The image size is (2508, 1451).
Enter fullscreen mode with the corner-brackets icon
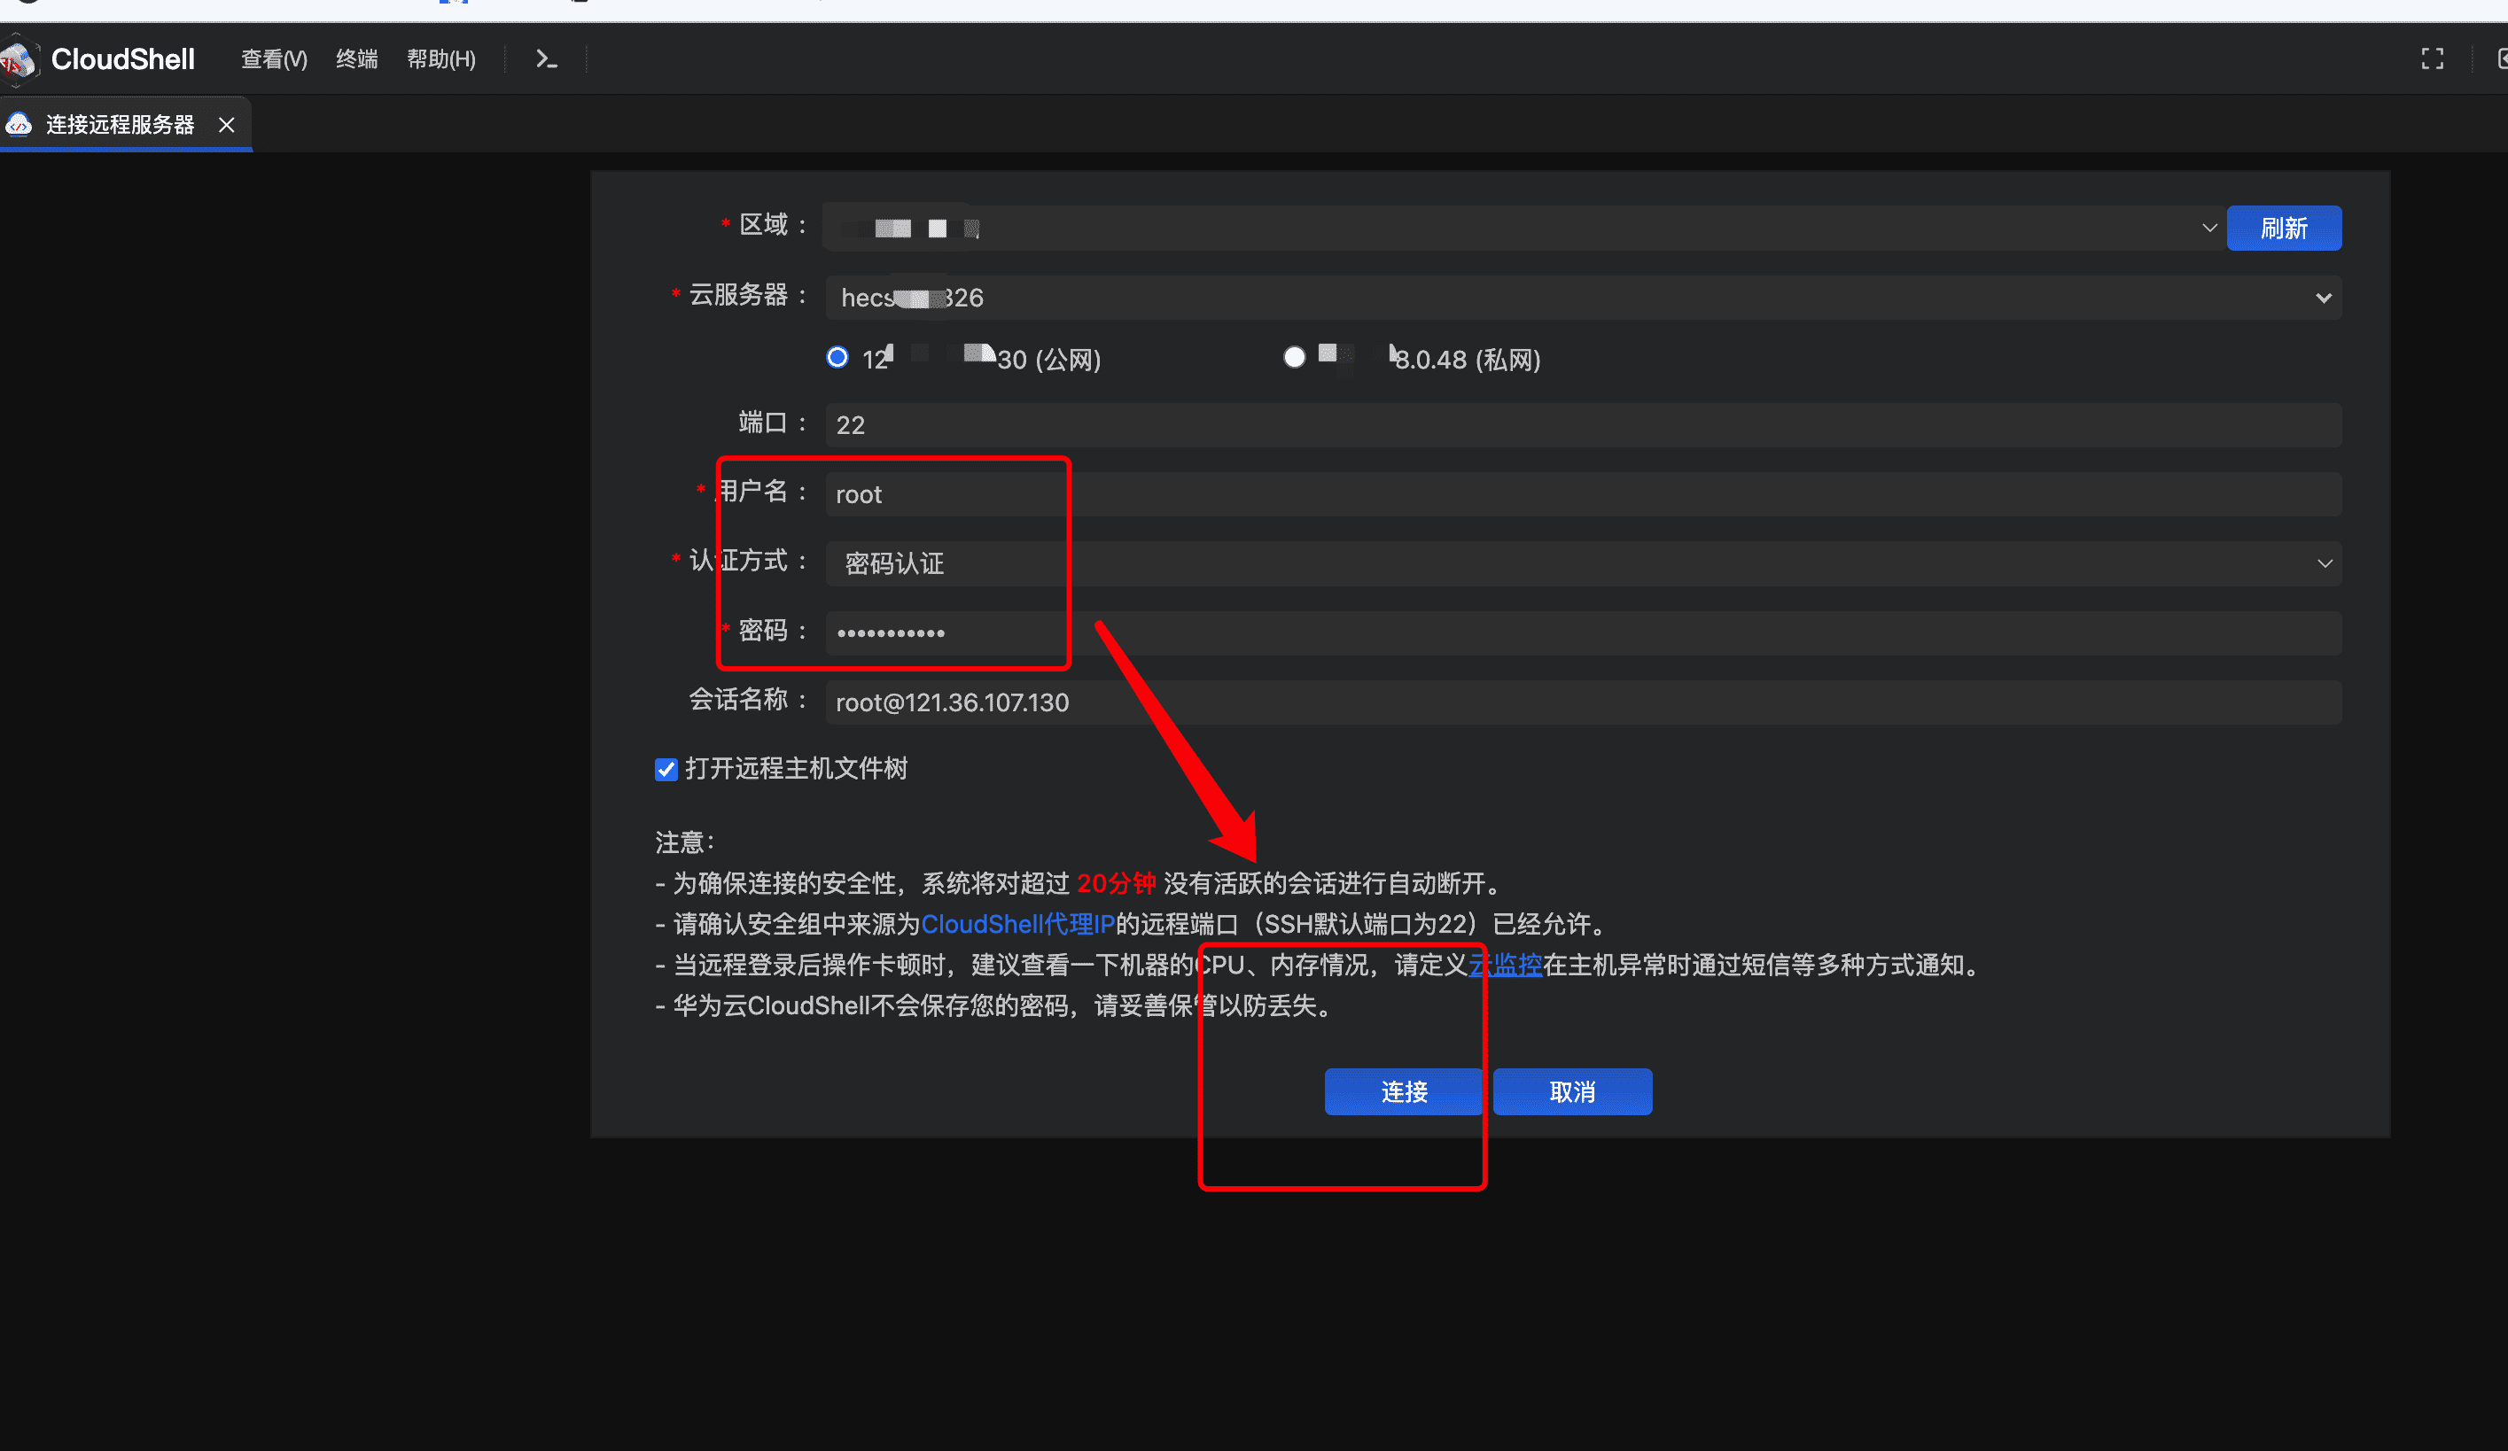tap(2432, 59)
